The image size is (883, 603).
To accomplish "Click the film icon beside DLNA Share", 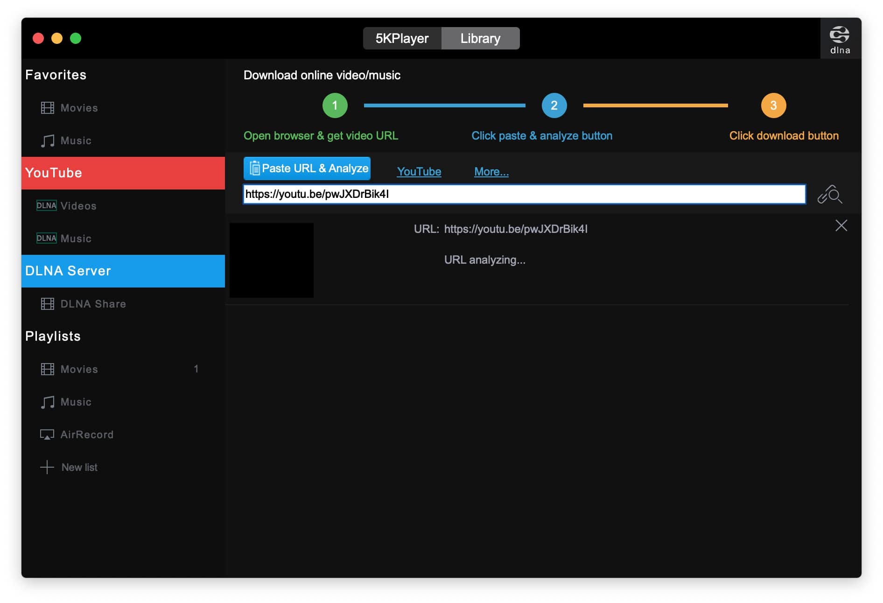I will pos(47,304).
